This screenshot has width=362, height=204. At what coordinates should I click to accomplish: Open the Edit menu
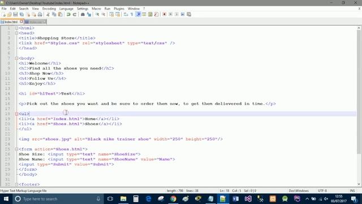[12, 8]
